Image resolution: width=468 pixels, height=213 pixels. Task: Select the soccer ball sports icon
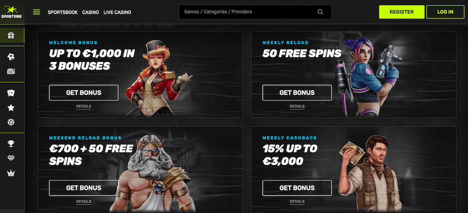pyautogui.click(x=11, y=56)
